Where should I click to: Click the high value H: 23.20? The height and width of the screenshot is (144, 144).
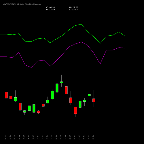point(74,7)
